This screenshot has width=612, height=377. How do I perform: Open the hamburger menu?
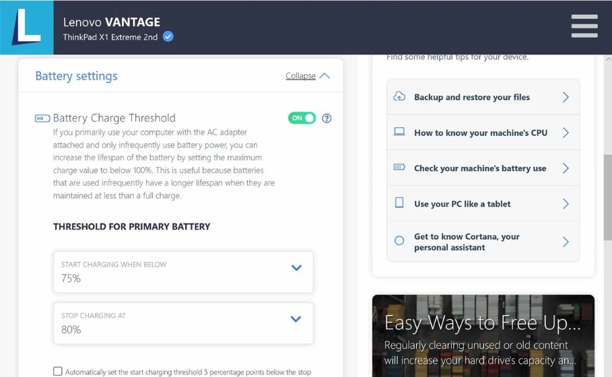point(584,26)
